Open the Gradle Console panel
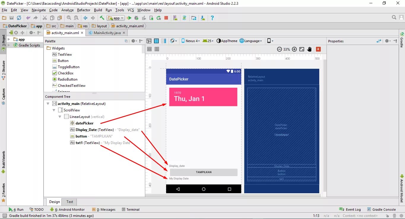The height and width of the screenshot is (219, 405). pos(382,210)
